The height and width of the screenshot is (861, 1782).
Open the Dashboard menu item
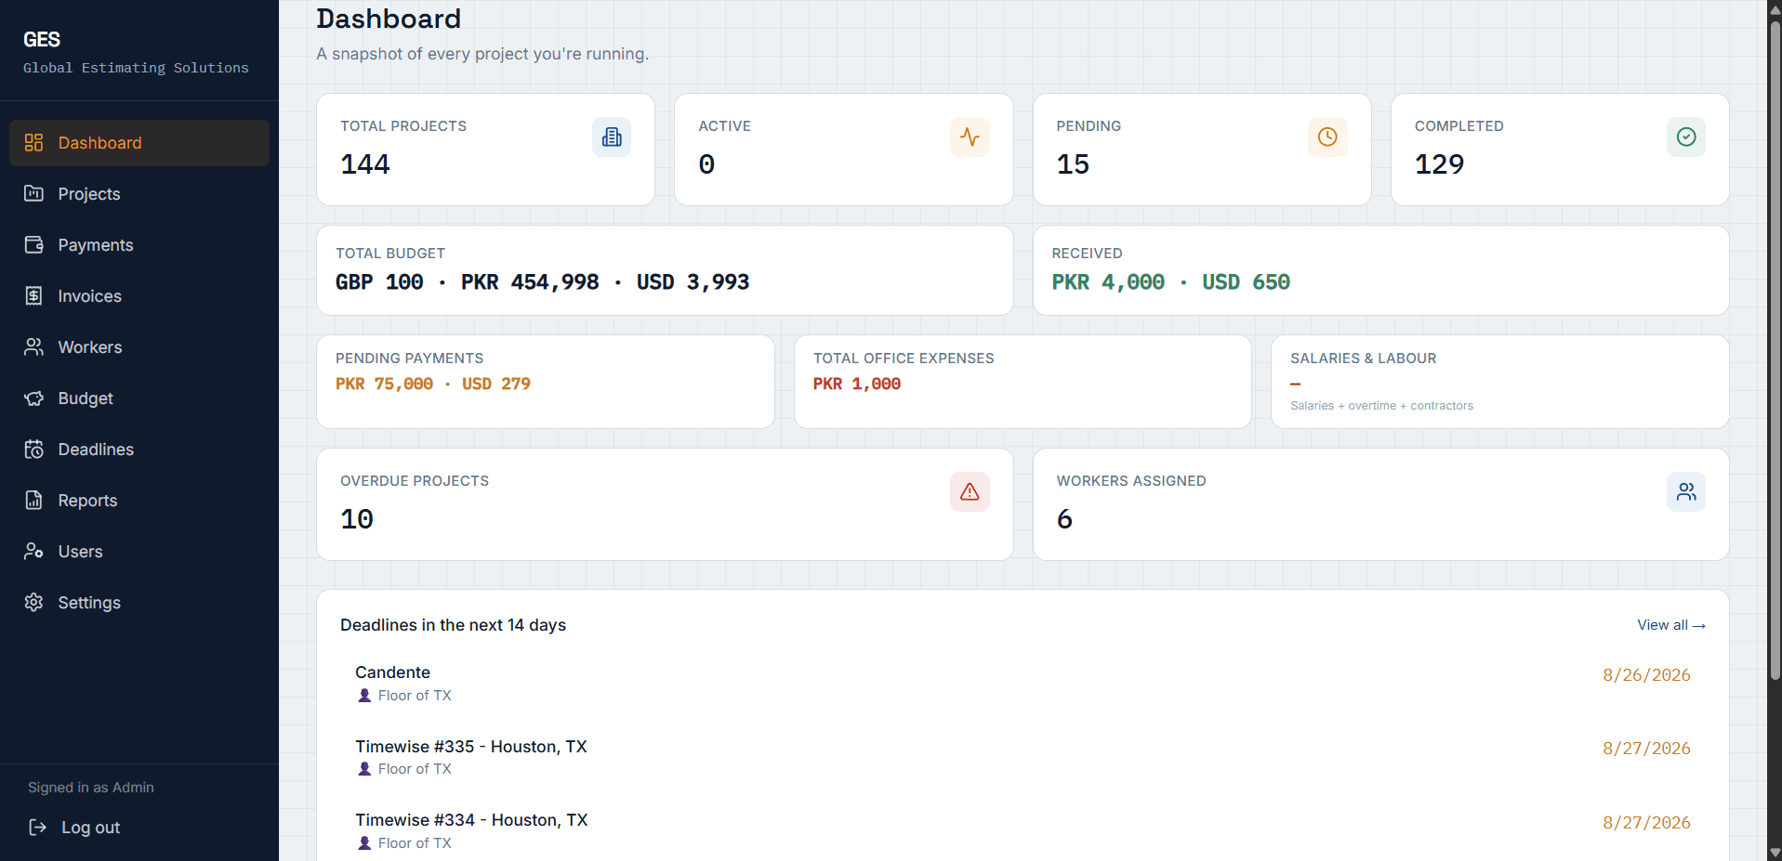pos(139,143)
